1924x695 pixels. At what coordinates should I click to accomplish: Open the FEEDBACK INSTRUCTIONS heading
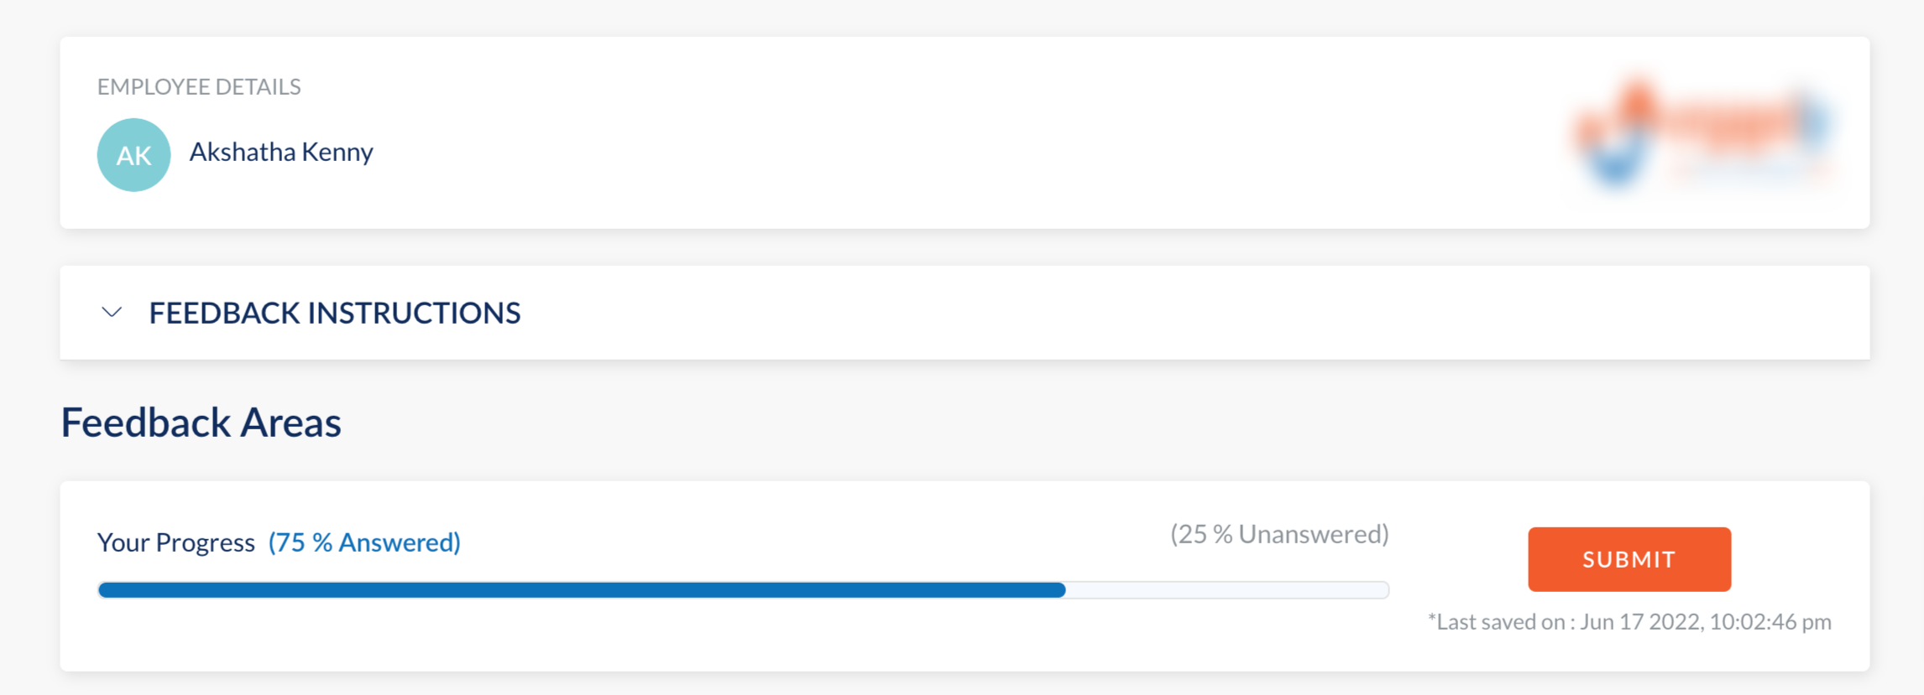[x=335, y=313]
